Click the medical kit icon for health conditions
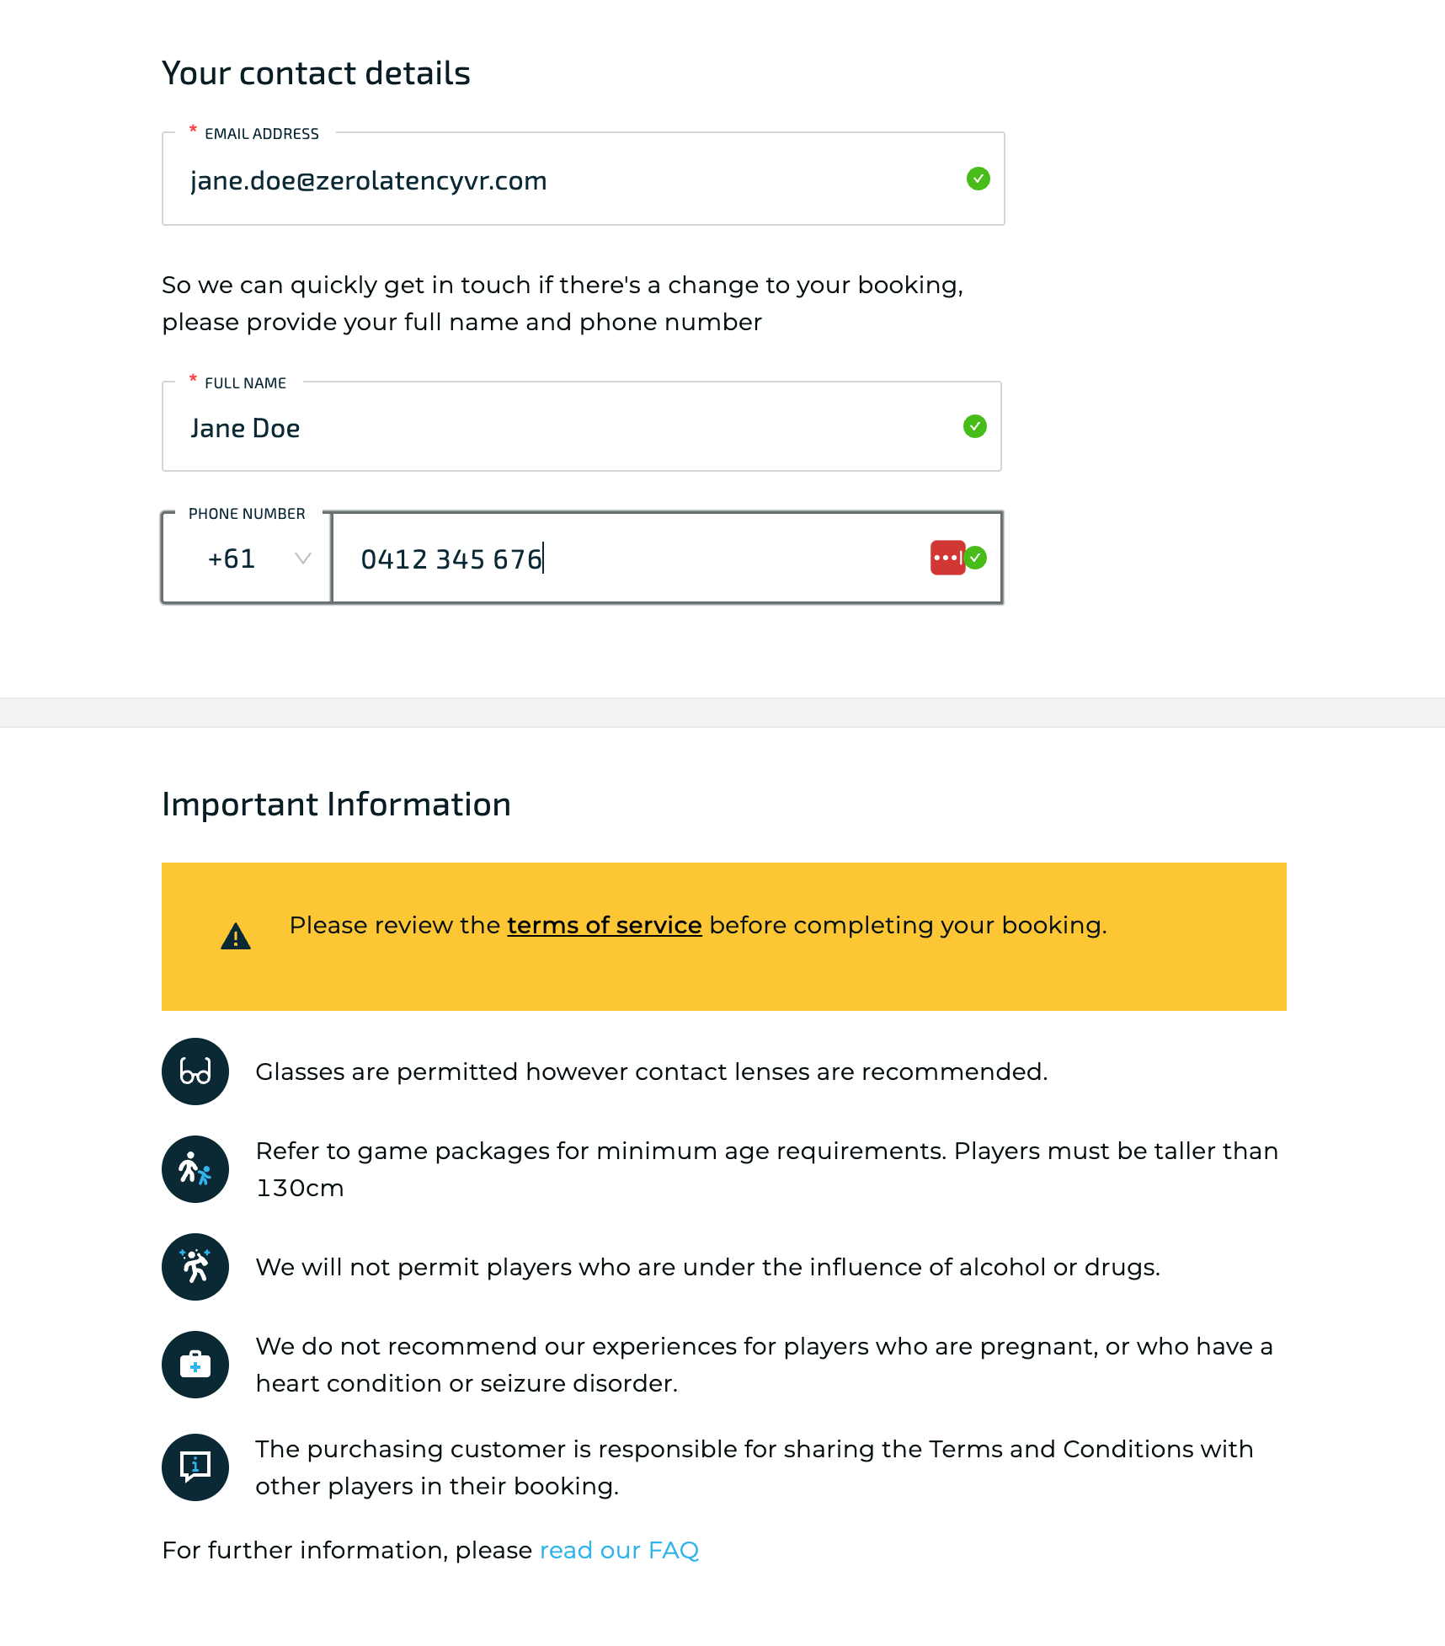 coord(195,1365)
